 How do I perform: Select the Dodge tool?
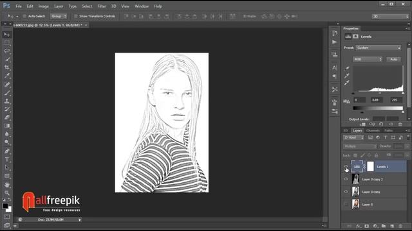pos(7,142)
